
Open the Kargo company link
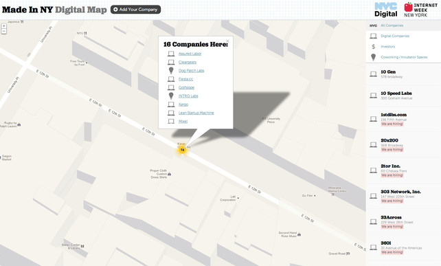(x=183, y=104)
